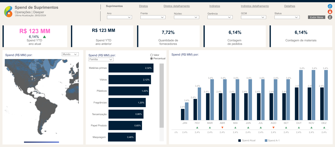335x147 pixels.
Task: Click the red padlock icon
Action: tap(330, 12)
